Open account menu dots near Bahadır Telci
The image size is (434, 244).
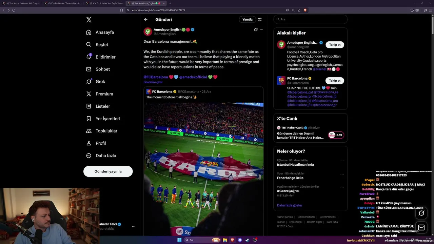tap(134, 226)
